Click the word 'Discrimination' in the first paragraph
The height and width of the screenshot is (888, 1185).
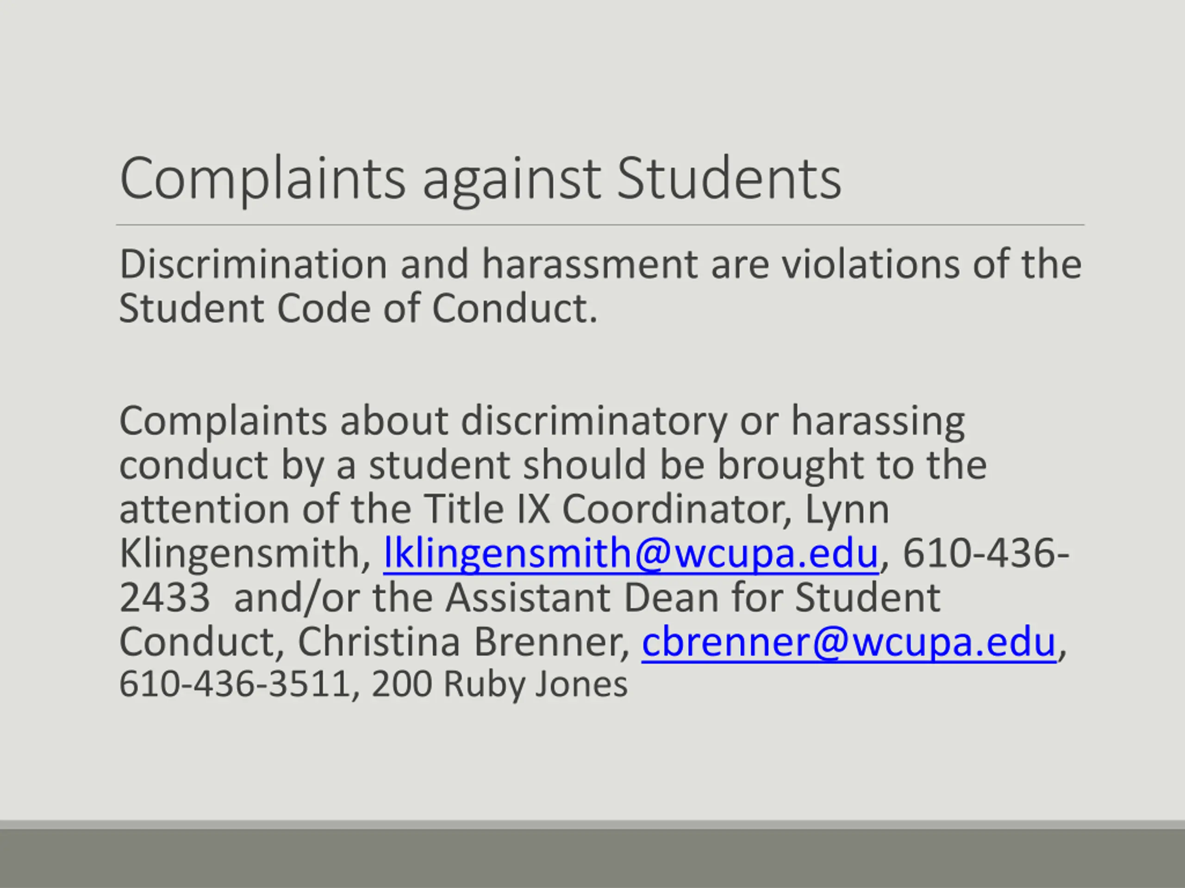click(x=253, y=265)
